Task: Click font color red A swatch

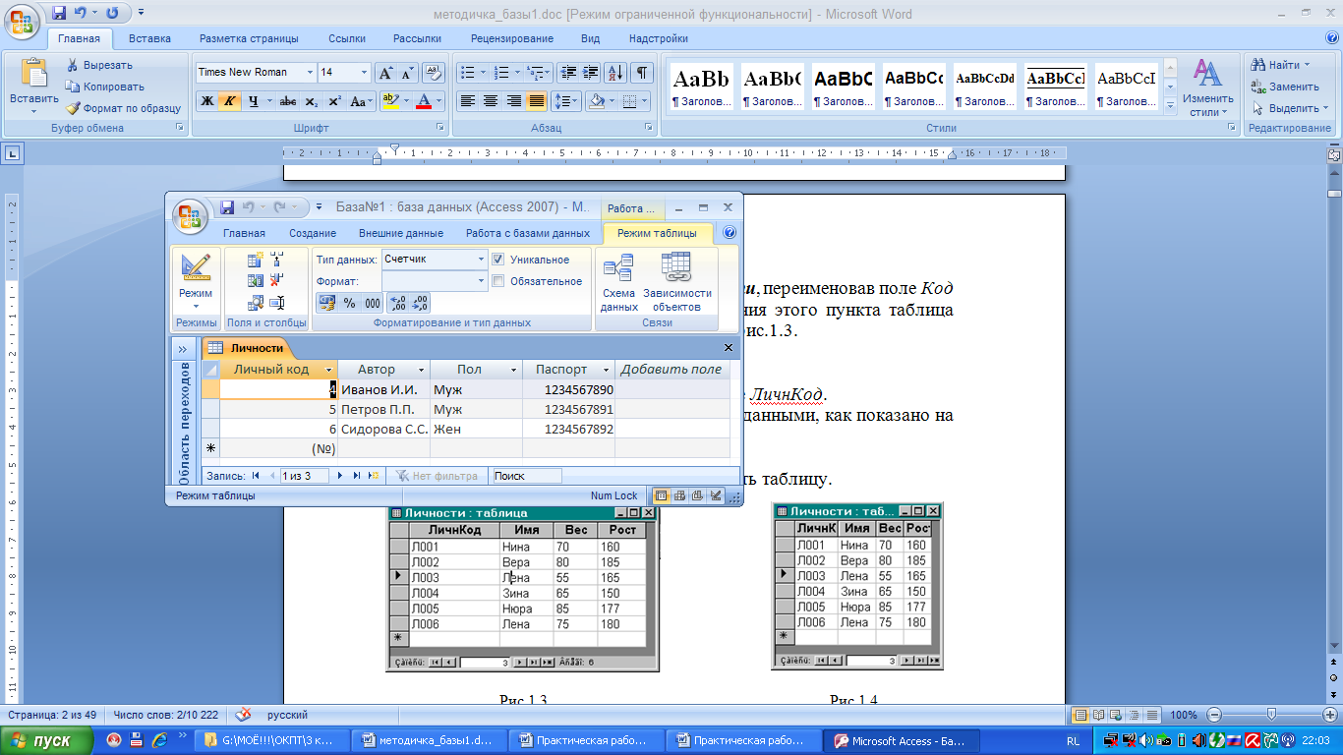Action: [424, 101]
